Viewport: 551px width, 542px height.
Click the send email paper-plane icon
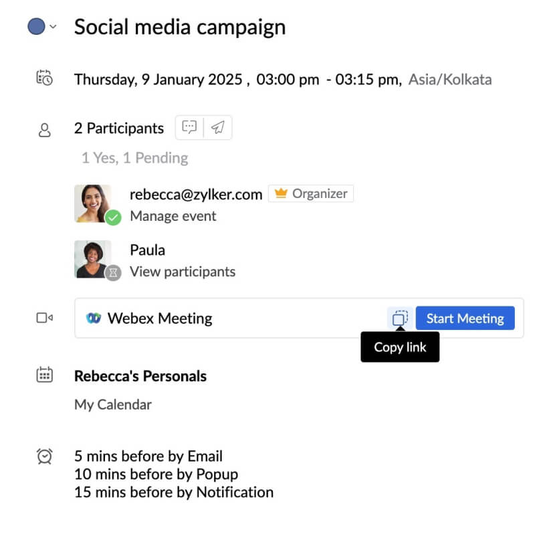(x=217, y=128)
